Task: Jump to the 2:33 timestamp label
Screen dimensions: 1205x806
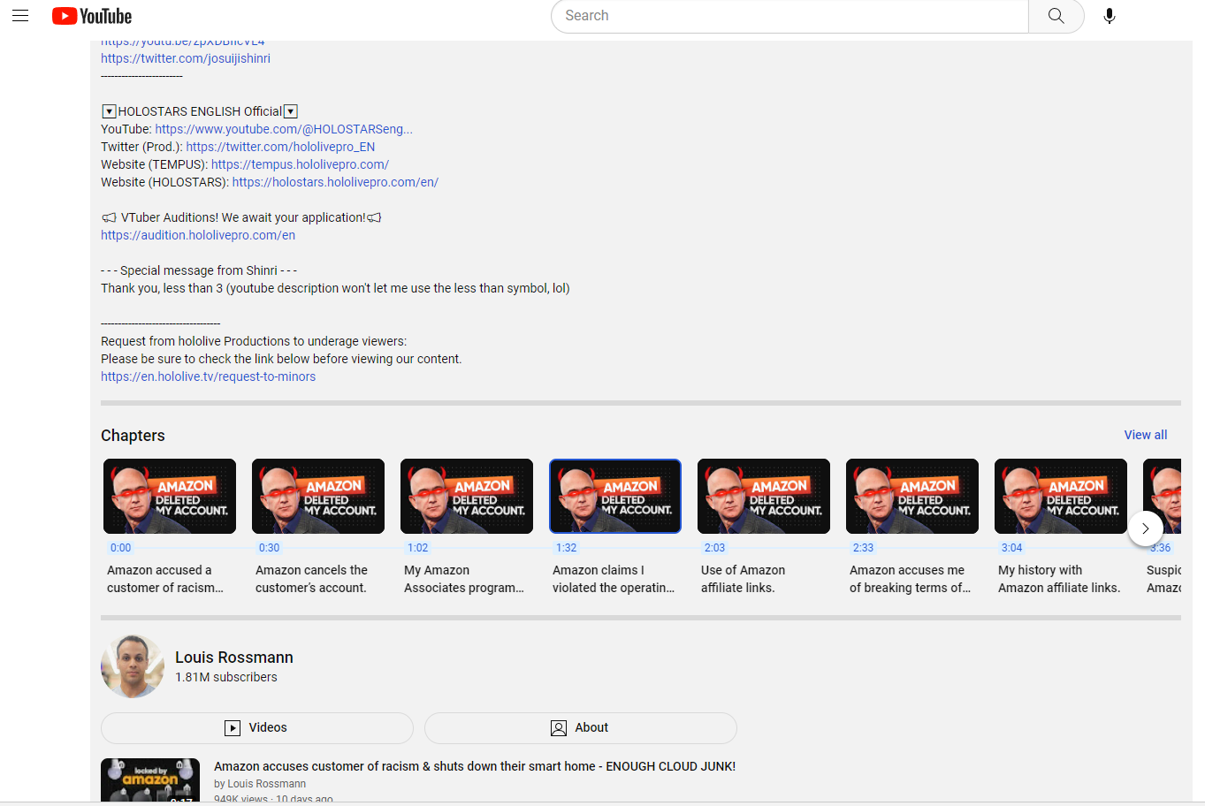Action: coord(863,548)
